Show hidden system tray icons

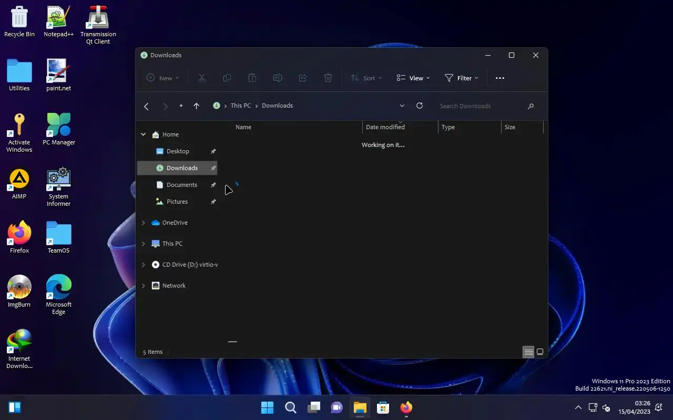click(578, 407)
